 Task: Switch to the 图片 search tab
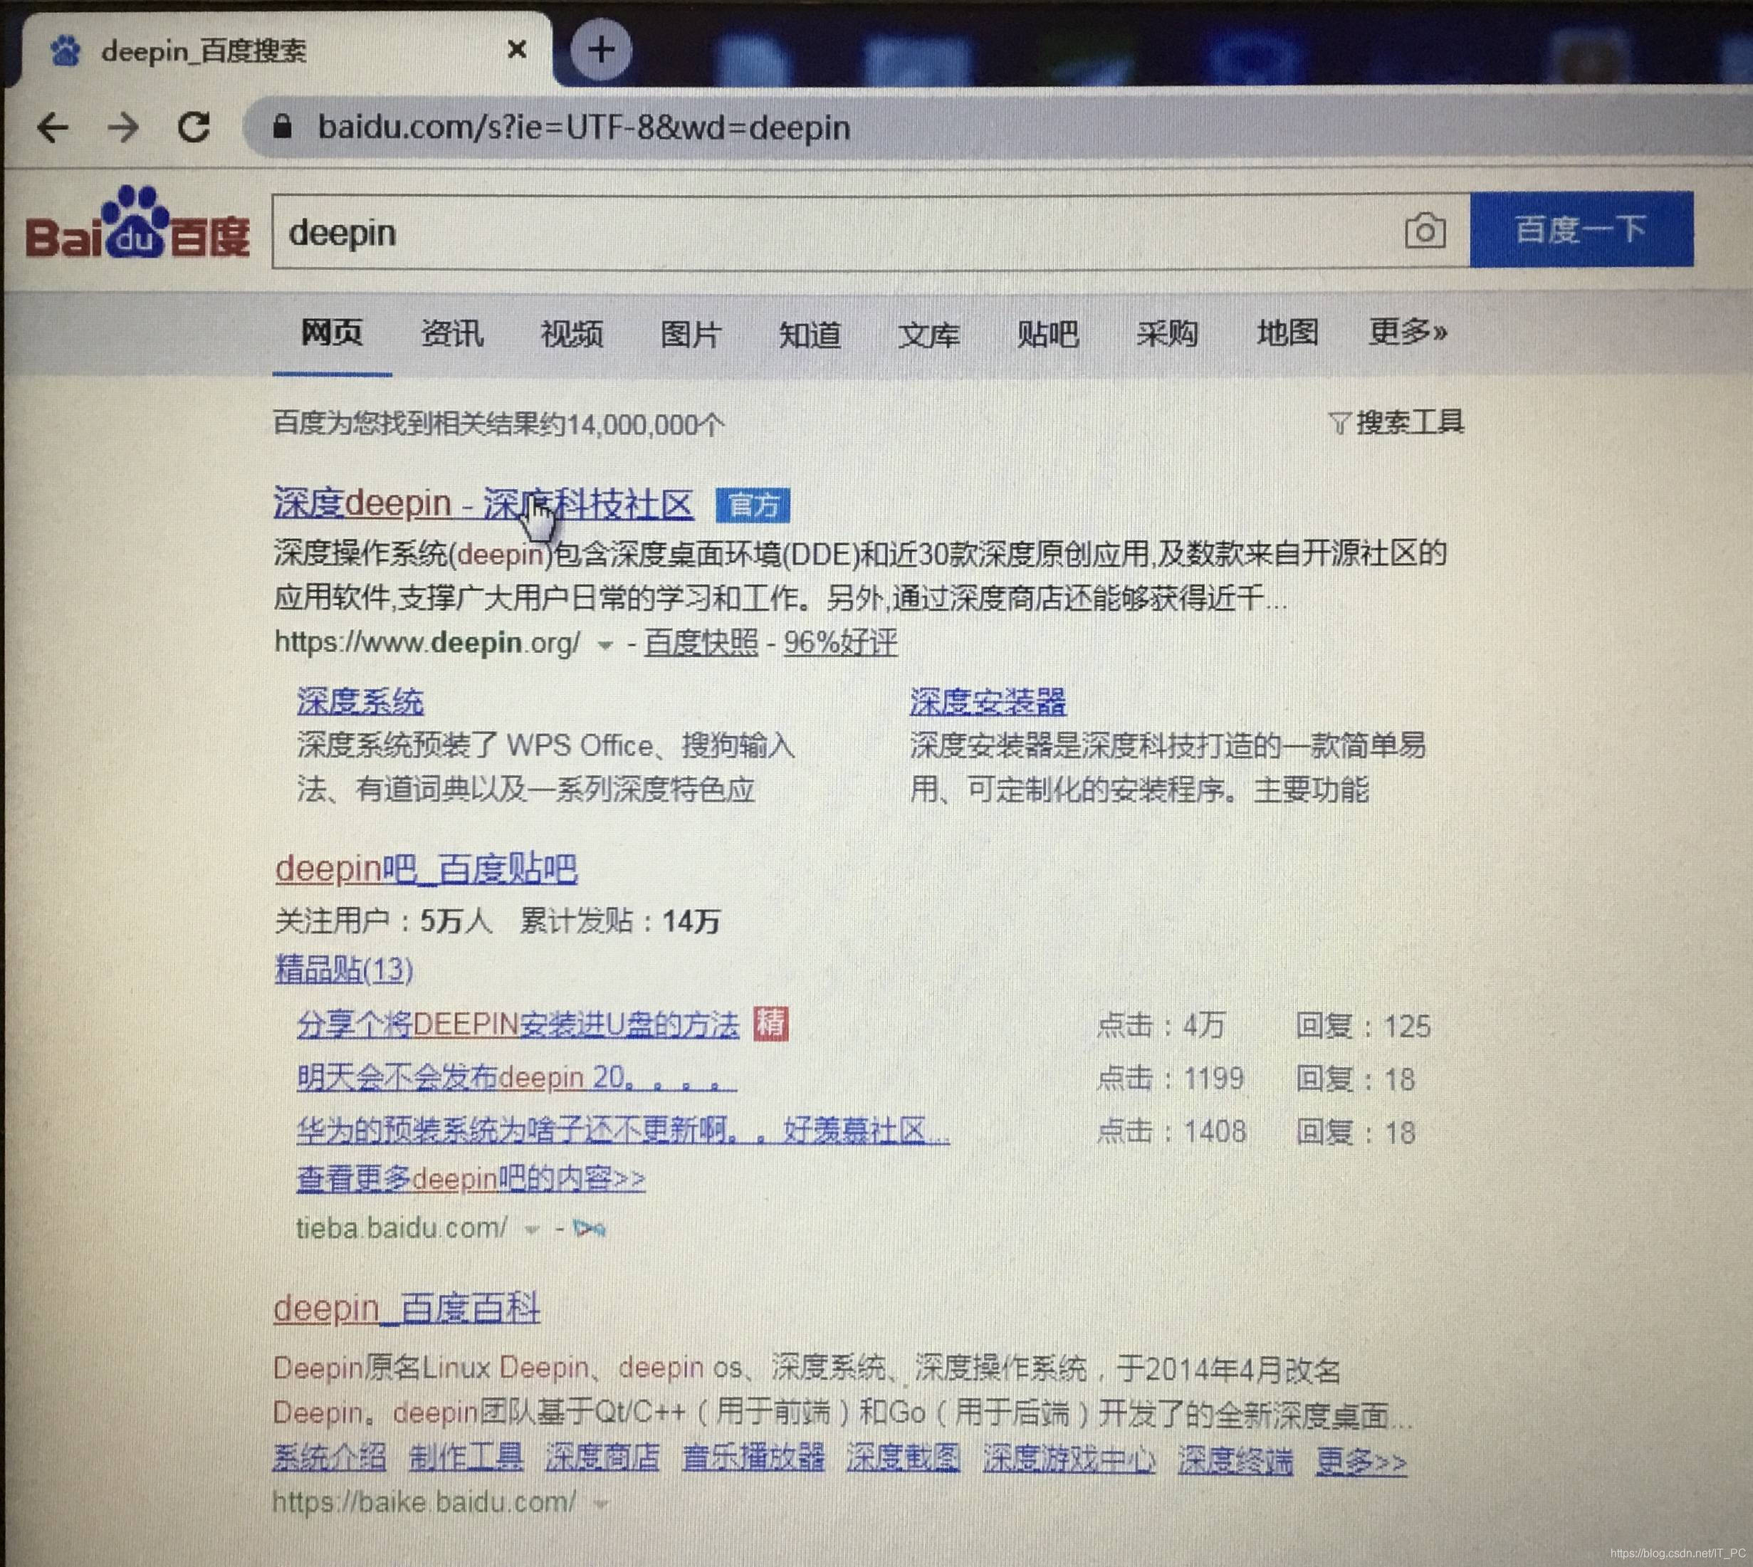[x=691, y=335]
